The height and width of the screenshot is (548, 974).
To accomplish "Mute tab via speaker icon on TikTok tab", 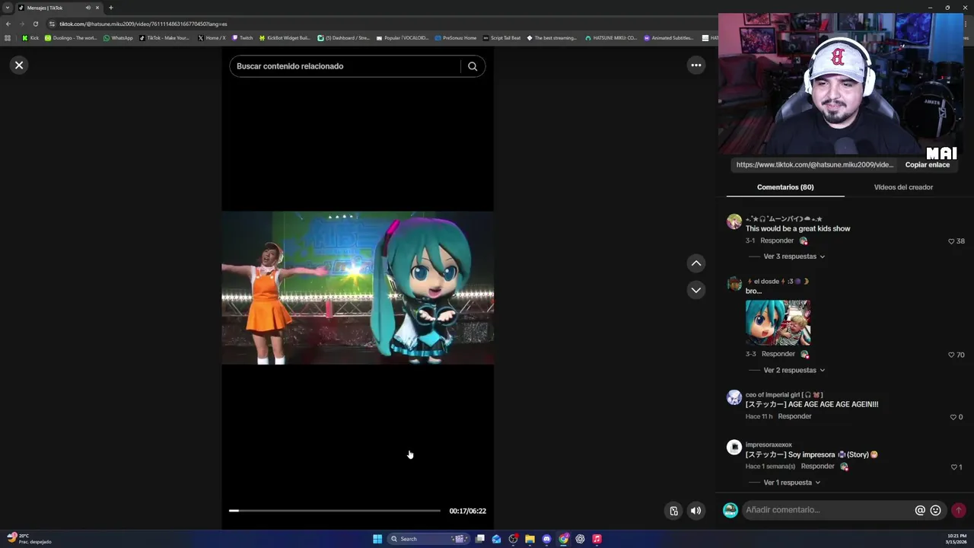I will pos(88,8).
